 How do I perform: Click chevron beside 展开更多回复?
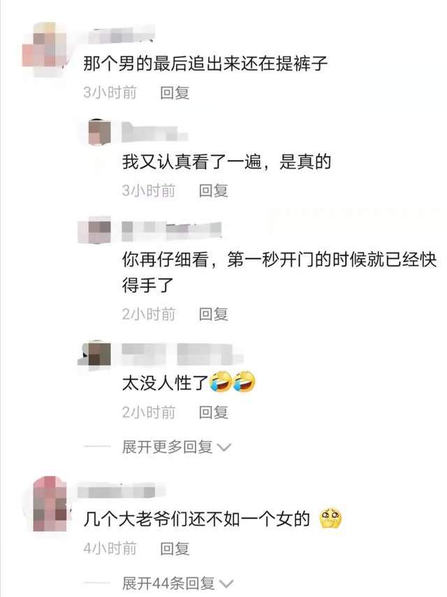(x=223, y=447)
